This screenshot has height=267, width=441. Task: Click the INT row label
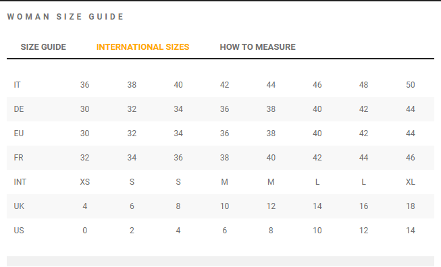pyautogui.click(x=20, y=182)
